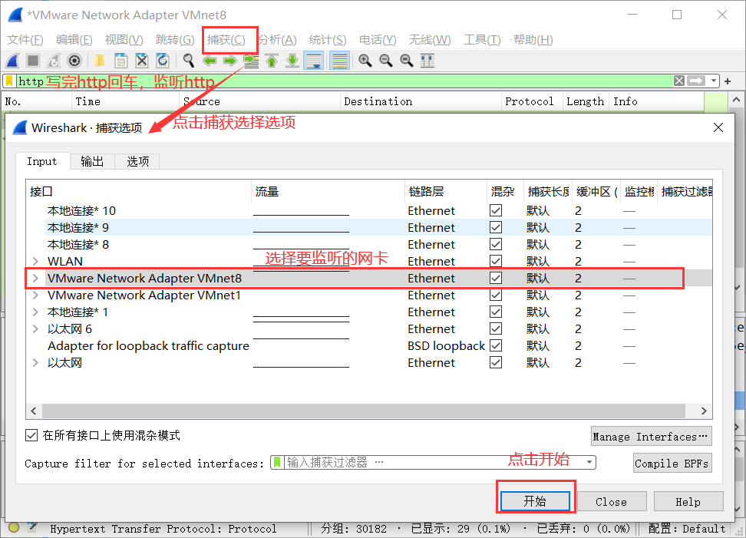Open the 文件(F) menu
The width and height of the screenshot is (746, 538).
(x=25, y=40)
